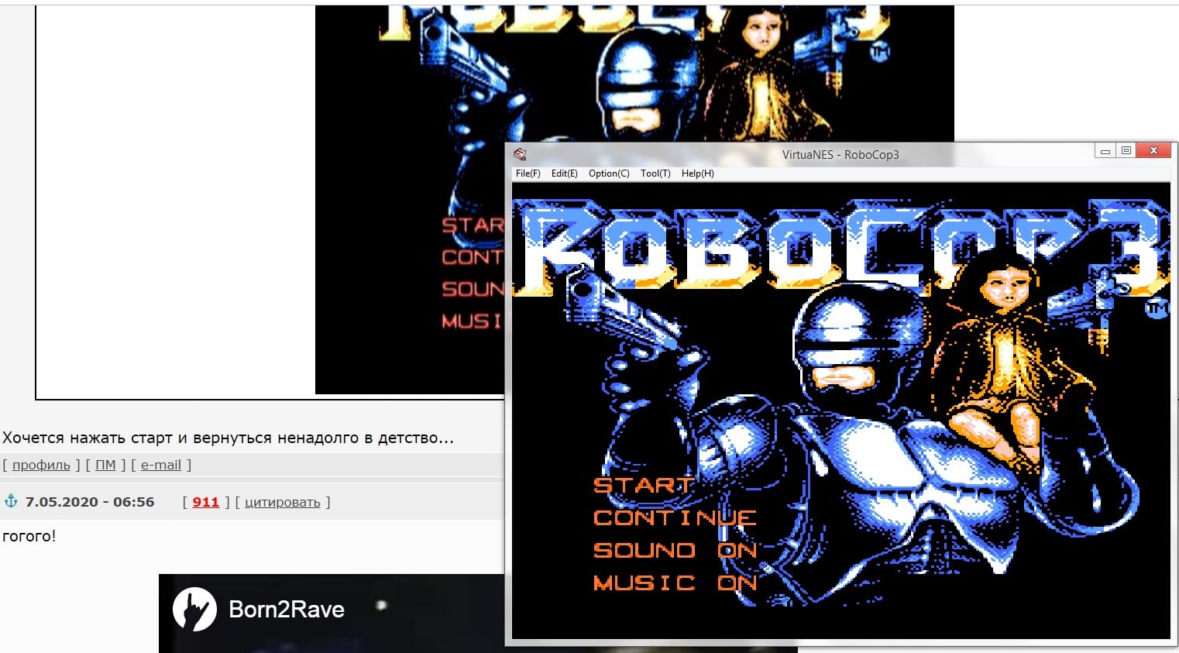The width and height of the screenshot is (1179, 653).
Task: Open the профиль link on the forum page
Action: tap(41, 465)
